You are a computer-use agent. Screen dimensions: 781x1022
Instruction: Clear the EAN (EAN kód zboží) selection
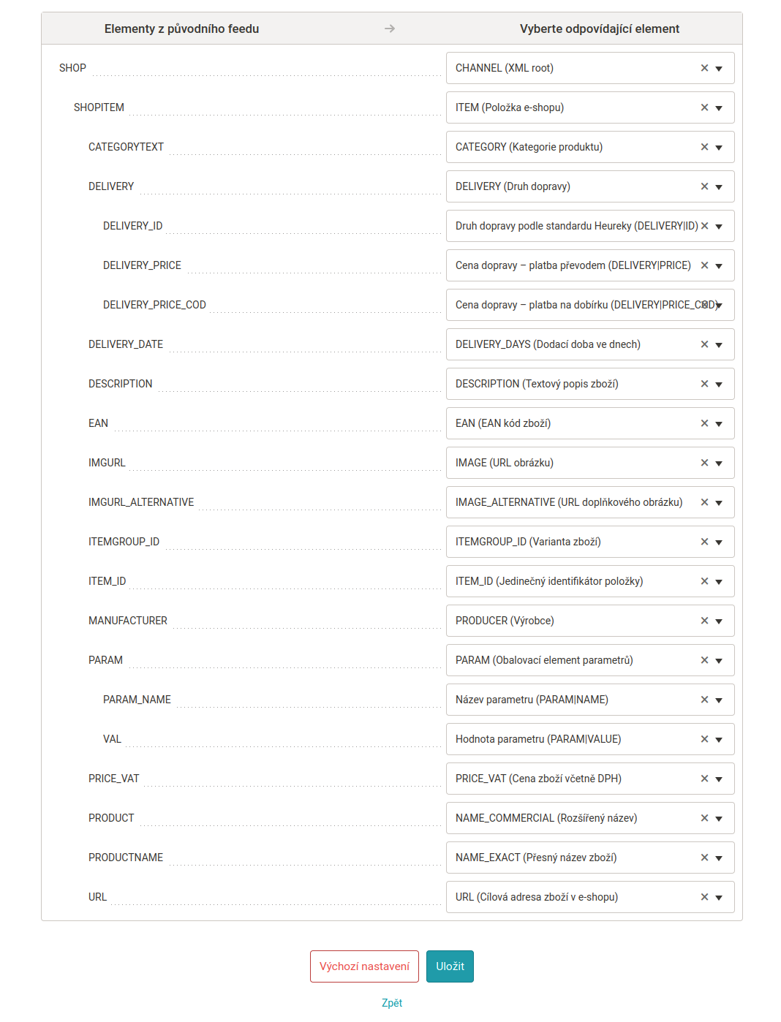click(x=704, y=423)
